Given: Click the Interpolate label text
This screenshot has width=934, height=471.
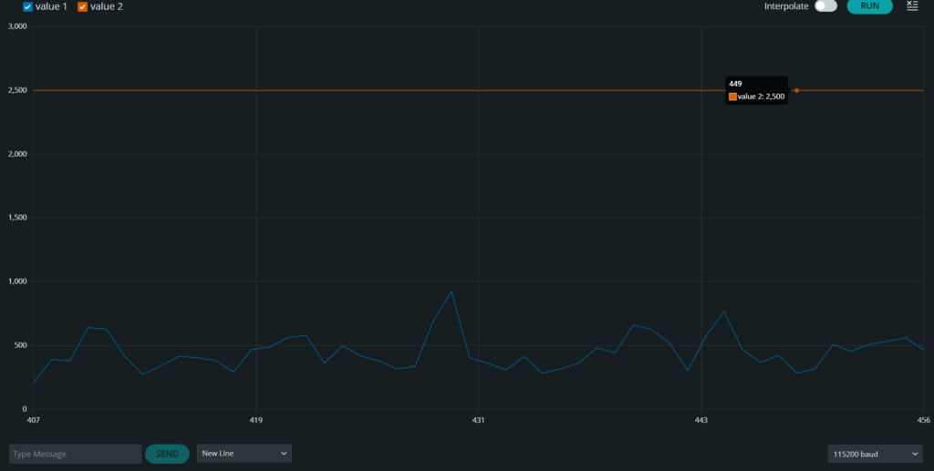Looking at the screenshot, I should click(786, 6).
